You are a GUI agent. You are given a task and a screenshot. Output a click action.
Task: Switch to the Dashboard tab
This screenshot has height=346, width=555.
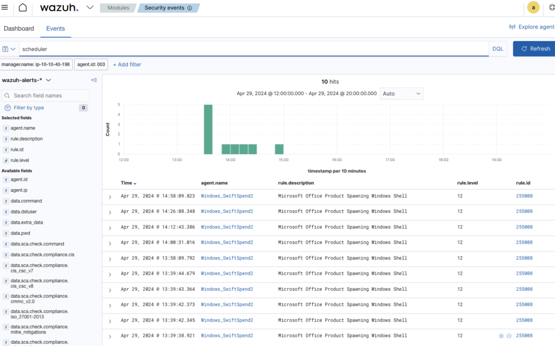(19, 29)
